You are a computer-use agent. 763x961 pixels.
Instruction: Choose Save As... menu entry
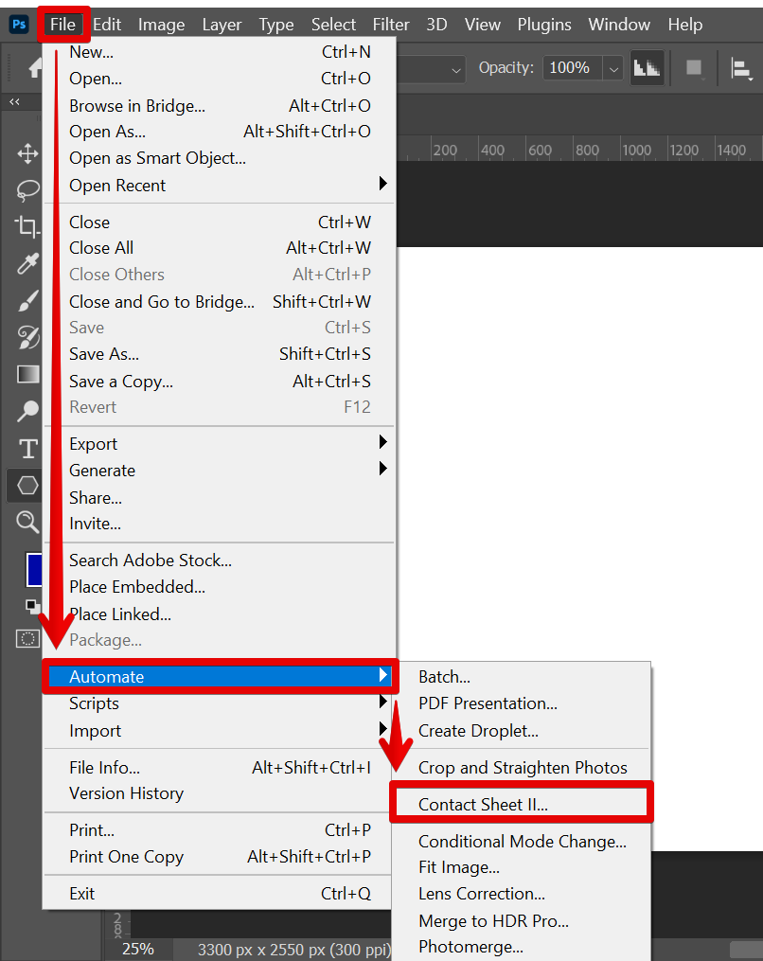click(220, 354)
